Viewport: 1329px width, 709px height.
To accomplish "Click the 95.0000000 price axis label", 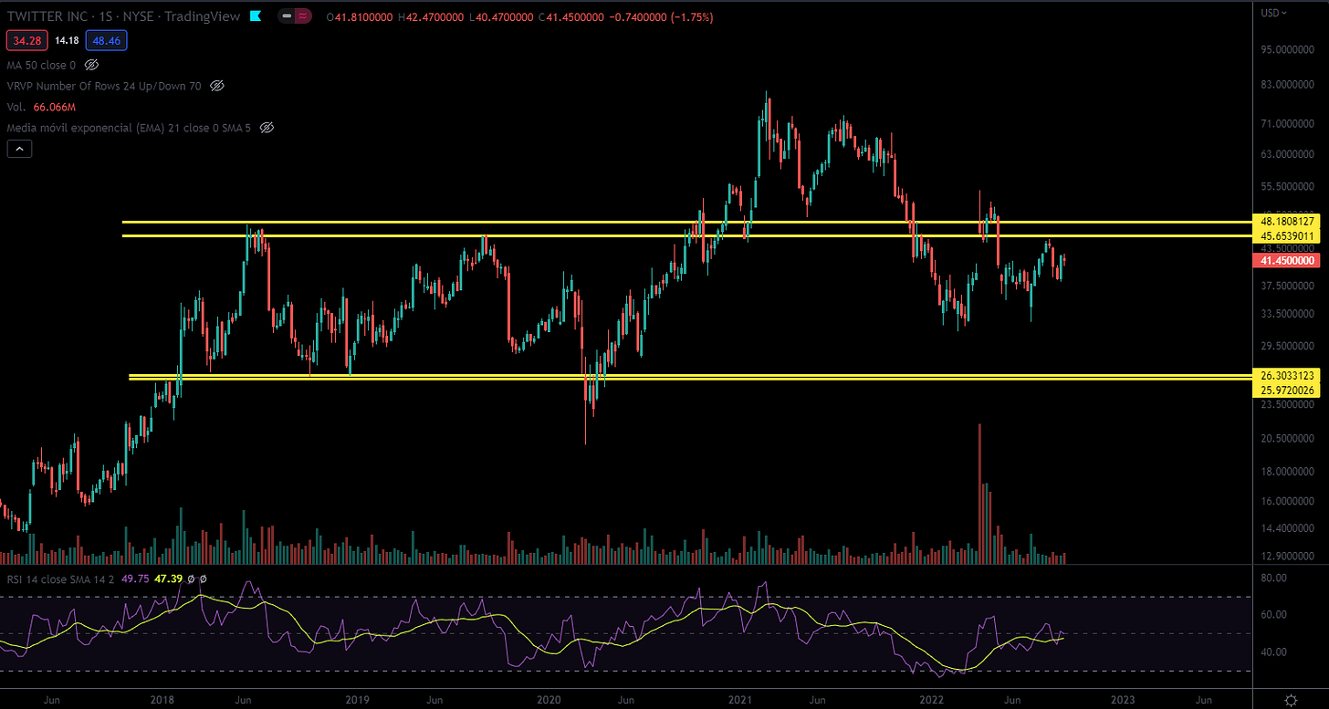I will pos(1287,50).
